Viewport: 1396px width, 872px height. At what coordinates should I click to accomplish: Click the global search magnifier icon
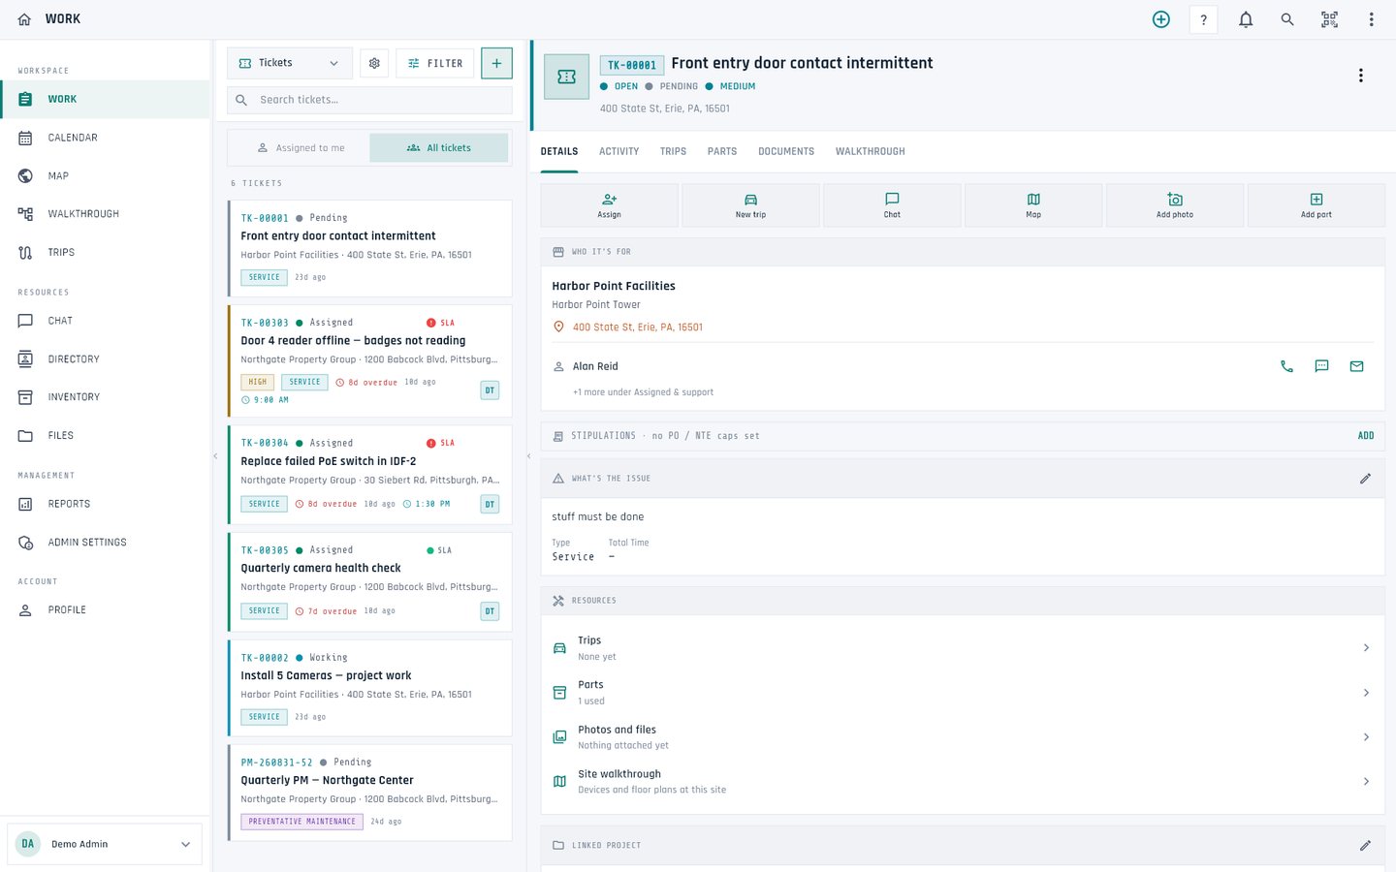point(1287,19)
